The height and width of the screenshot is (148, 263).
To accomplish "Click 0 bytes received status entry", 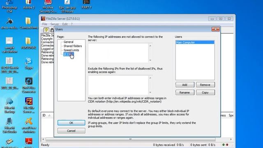I will click(164, 145).
